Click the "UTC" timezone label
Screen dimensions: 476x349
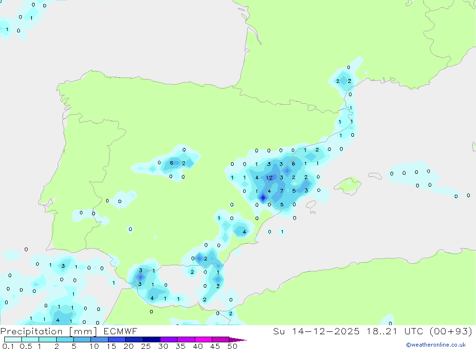[x=414, y=331]
